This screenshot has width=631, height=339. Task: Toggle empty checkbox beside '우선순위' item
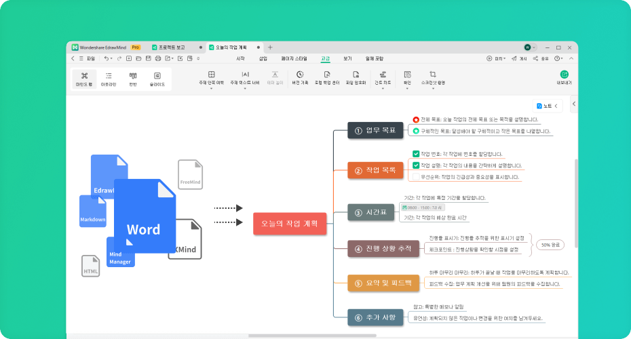(416, 177)
